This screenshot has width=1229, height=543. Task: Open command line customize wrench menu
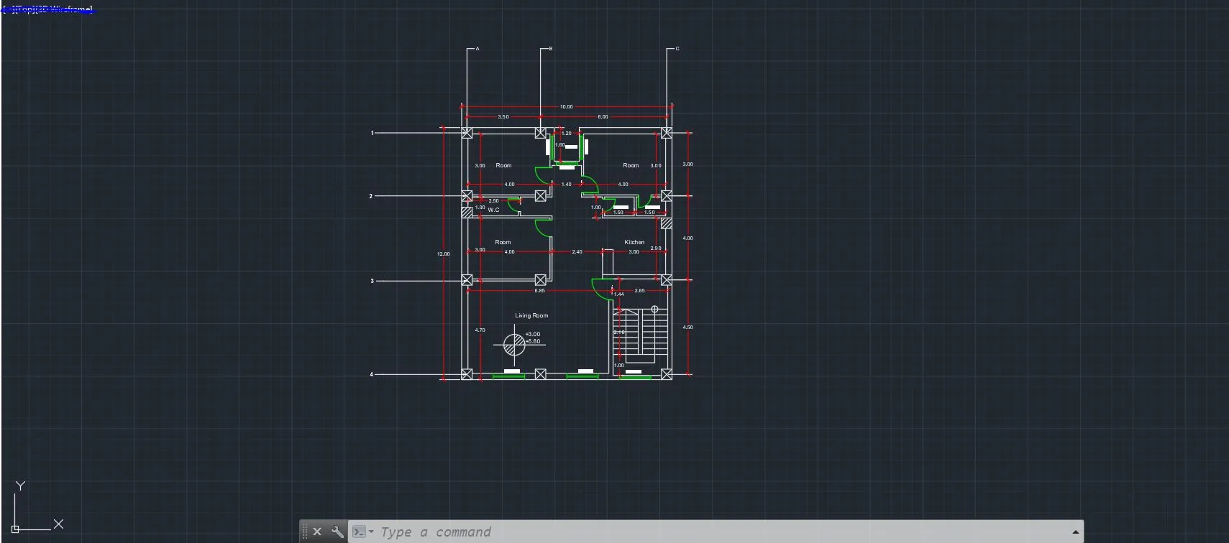[337, 532]
